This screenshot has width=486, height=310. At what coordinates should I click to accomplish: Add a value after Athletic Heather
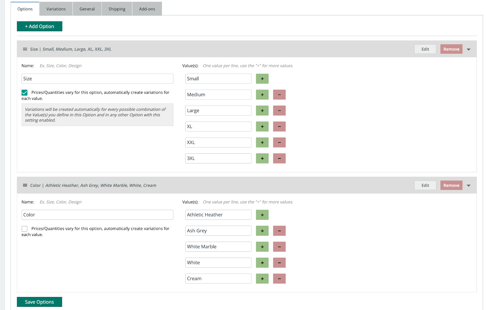262,215
